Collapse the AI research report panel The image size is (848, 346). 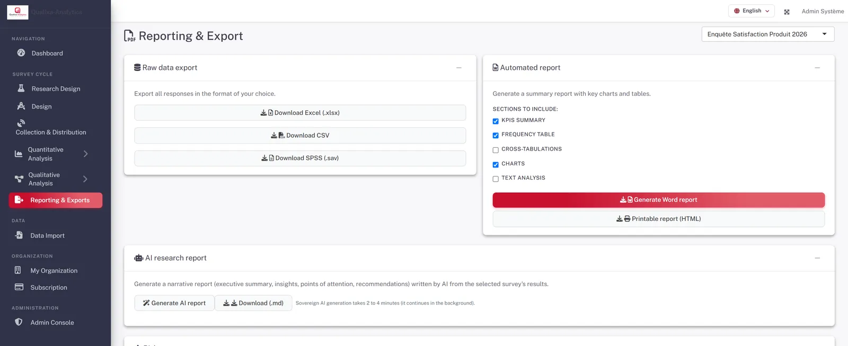[817, 258]
